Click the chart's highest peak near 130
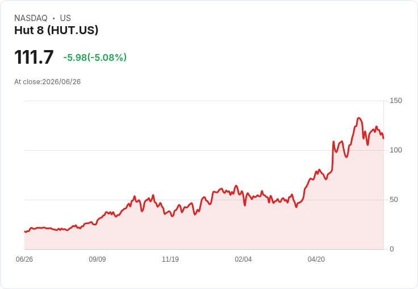This screenshot has width=418, height=289. pyautogui.click(x=358, y=118)
